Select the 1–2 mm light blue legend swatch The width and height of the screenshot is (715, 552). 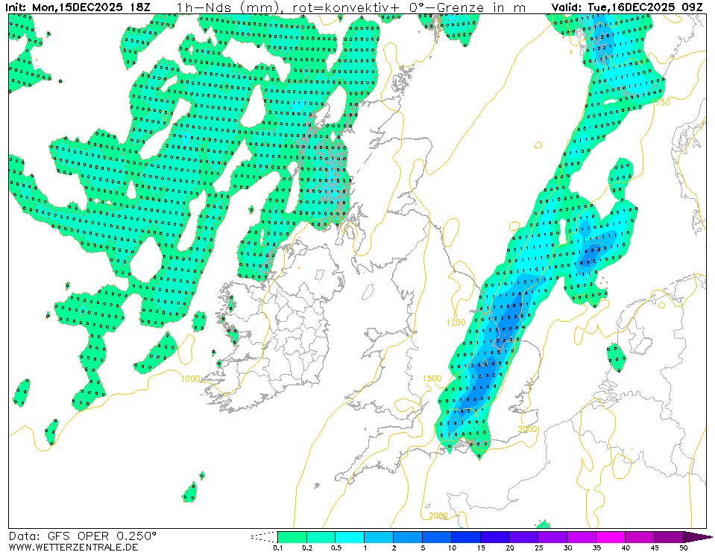(379, 537)
